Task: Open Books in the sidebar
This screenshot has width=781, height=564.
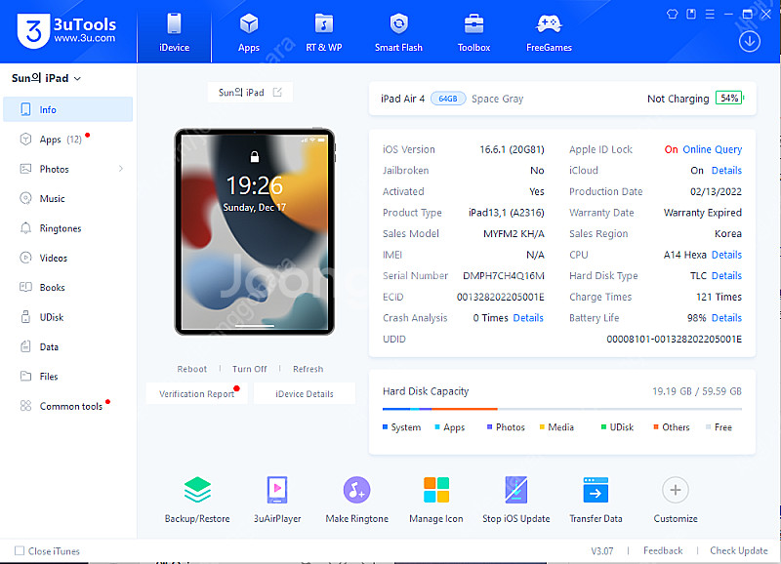Action: (67, 287)
